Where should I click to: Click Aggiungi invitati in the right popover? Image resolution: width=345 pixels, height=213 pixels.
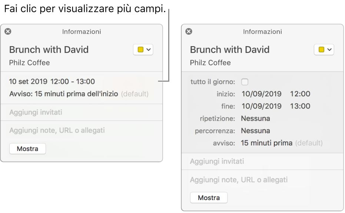[218, 161]
